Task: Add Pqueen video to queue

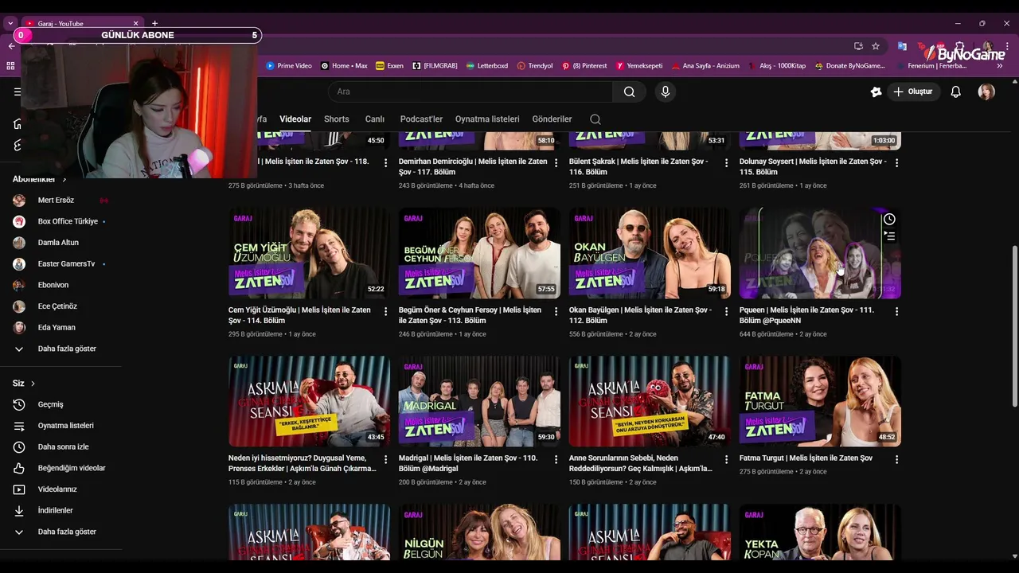Action: (889, 236)
